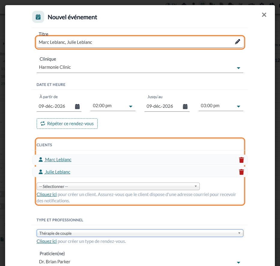Click the Titre input field
The image size is (280, 266).
(140, 42)
